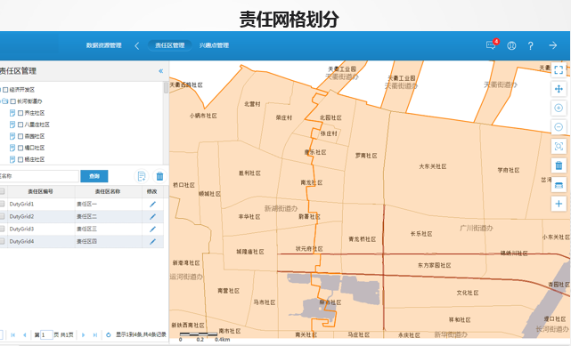Click the blue 查询 search button
This screenshot has height=346, width=571.
click(x=94, y=176)
